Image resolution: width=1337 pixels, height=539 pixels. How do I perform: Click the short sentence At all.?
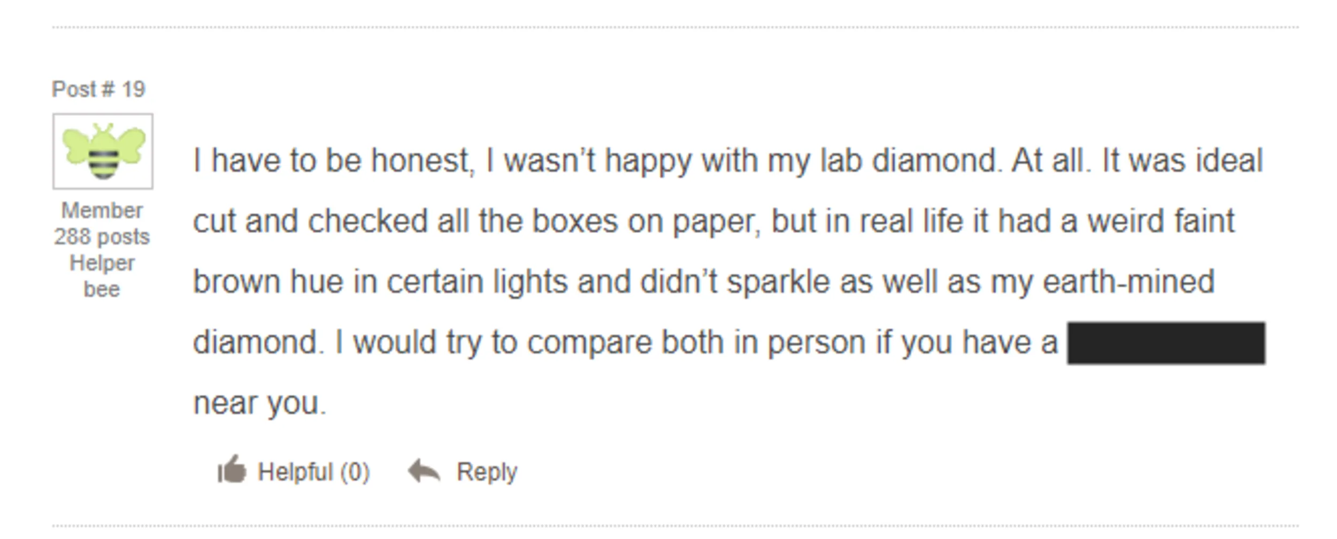pyautogui.click(x=1050, y=160)
